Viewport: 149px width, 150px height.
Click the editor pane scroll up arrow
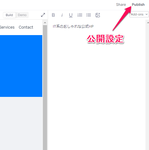pyautogui.click(x=148, y=23)
